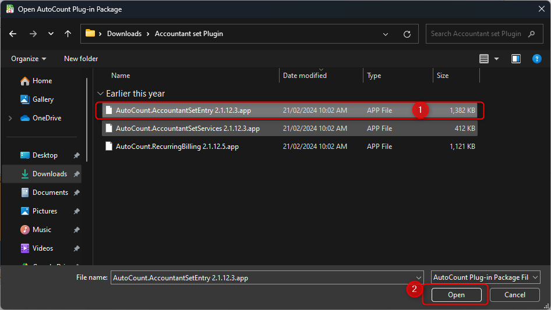Click New folder in the toolbar
The width and height of the screenshot is (551, 310).
[x=81, y=59]
